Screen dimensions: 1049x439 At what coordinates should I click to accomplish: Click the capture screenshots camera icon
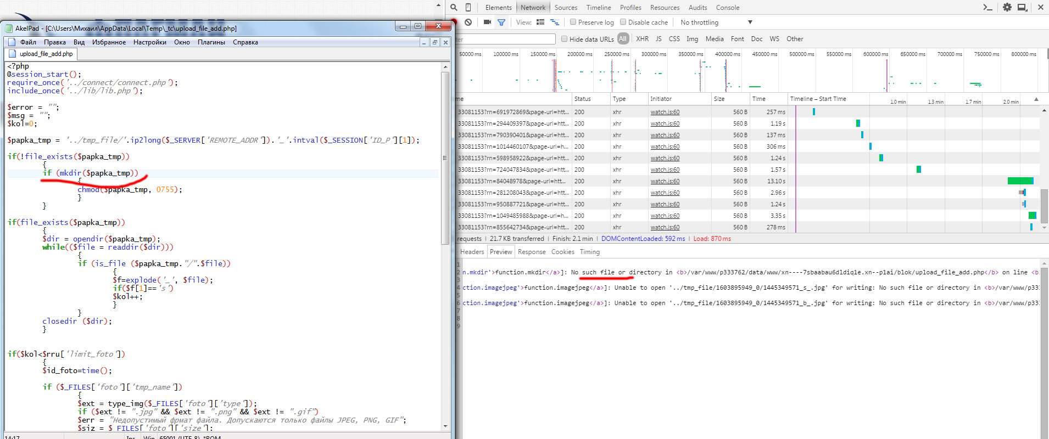(x=487, y=22)
